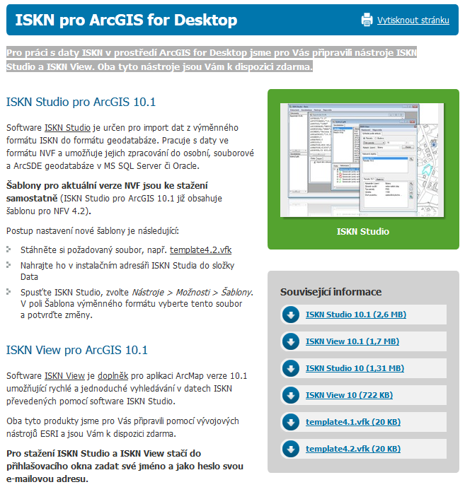Click the ISKN Studio caption under screenshot
Screen dimensions: 465x487
click(x=363, y=232)
